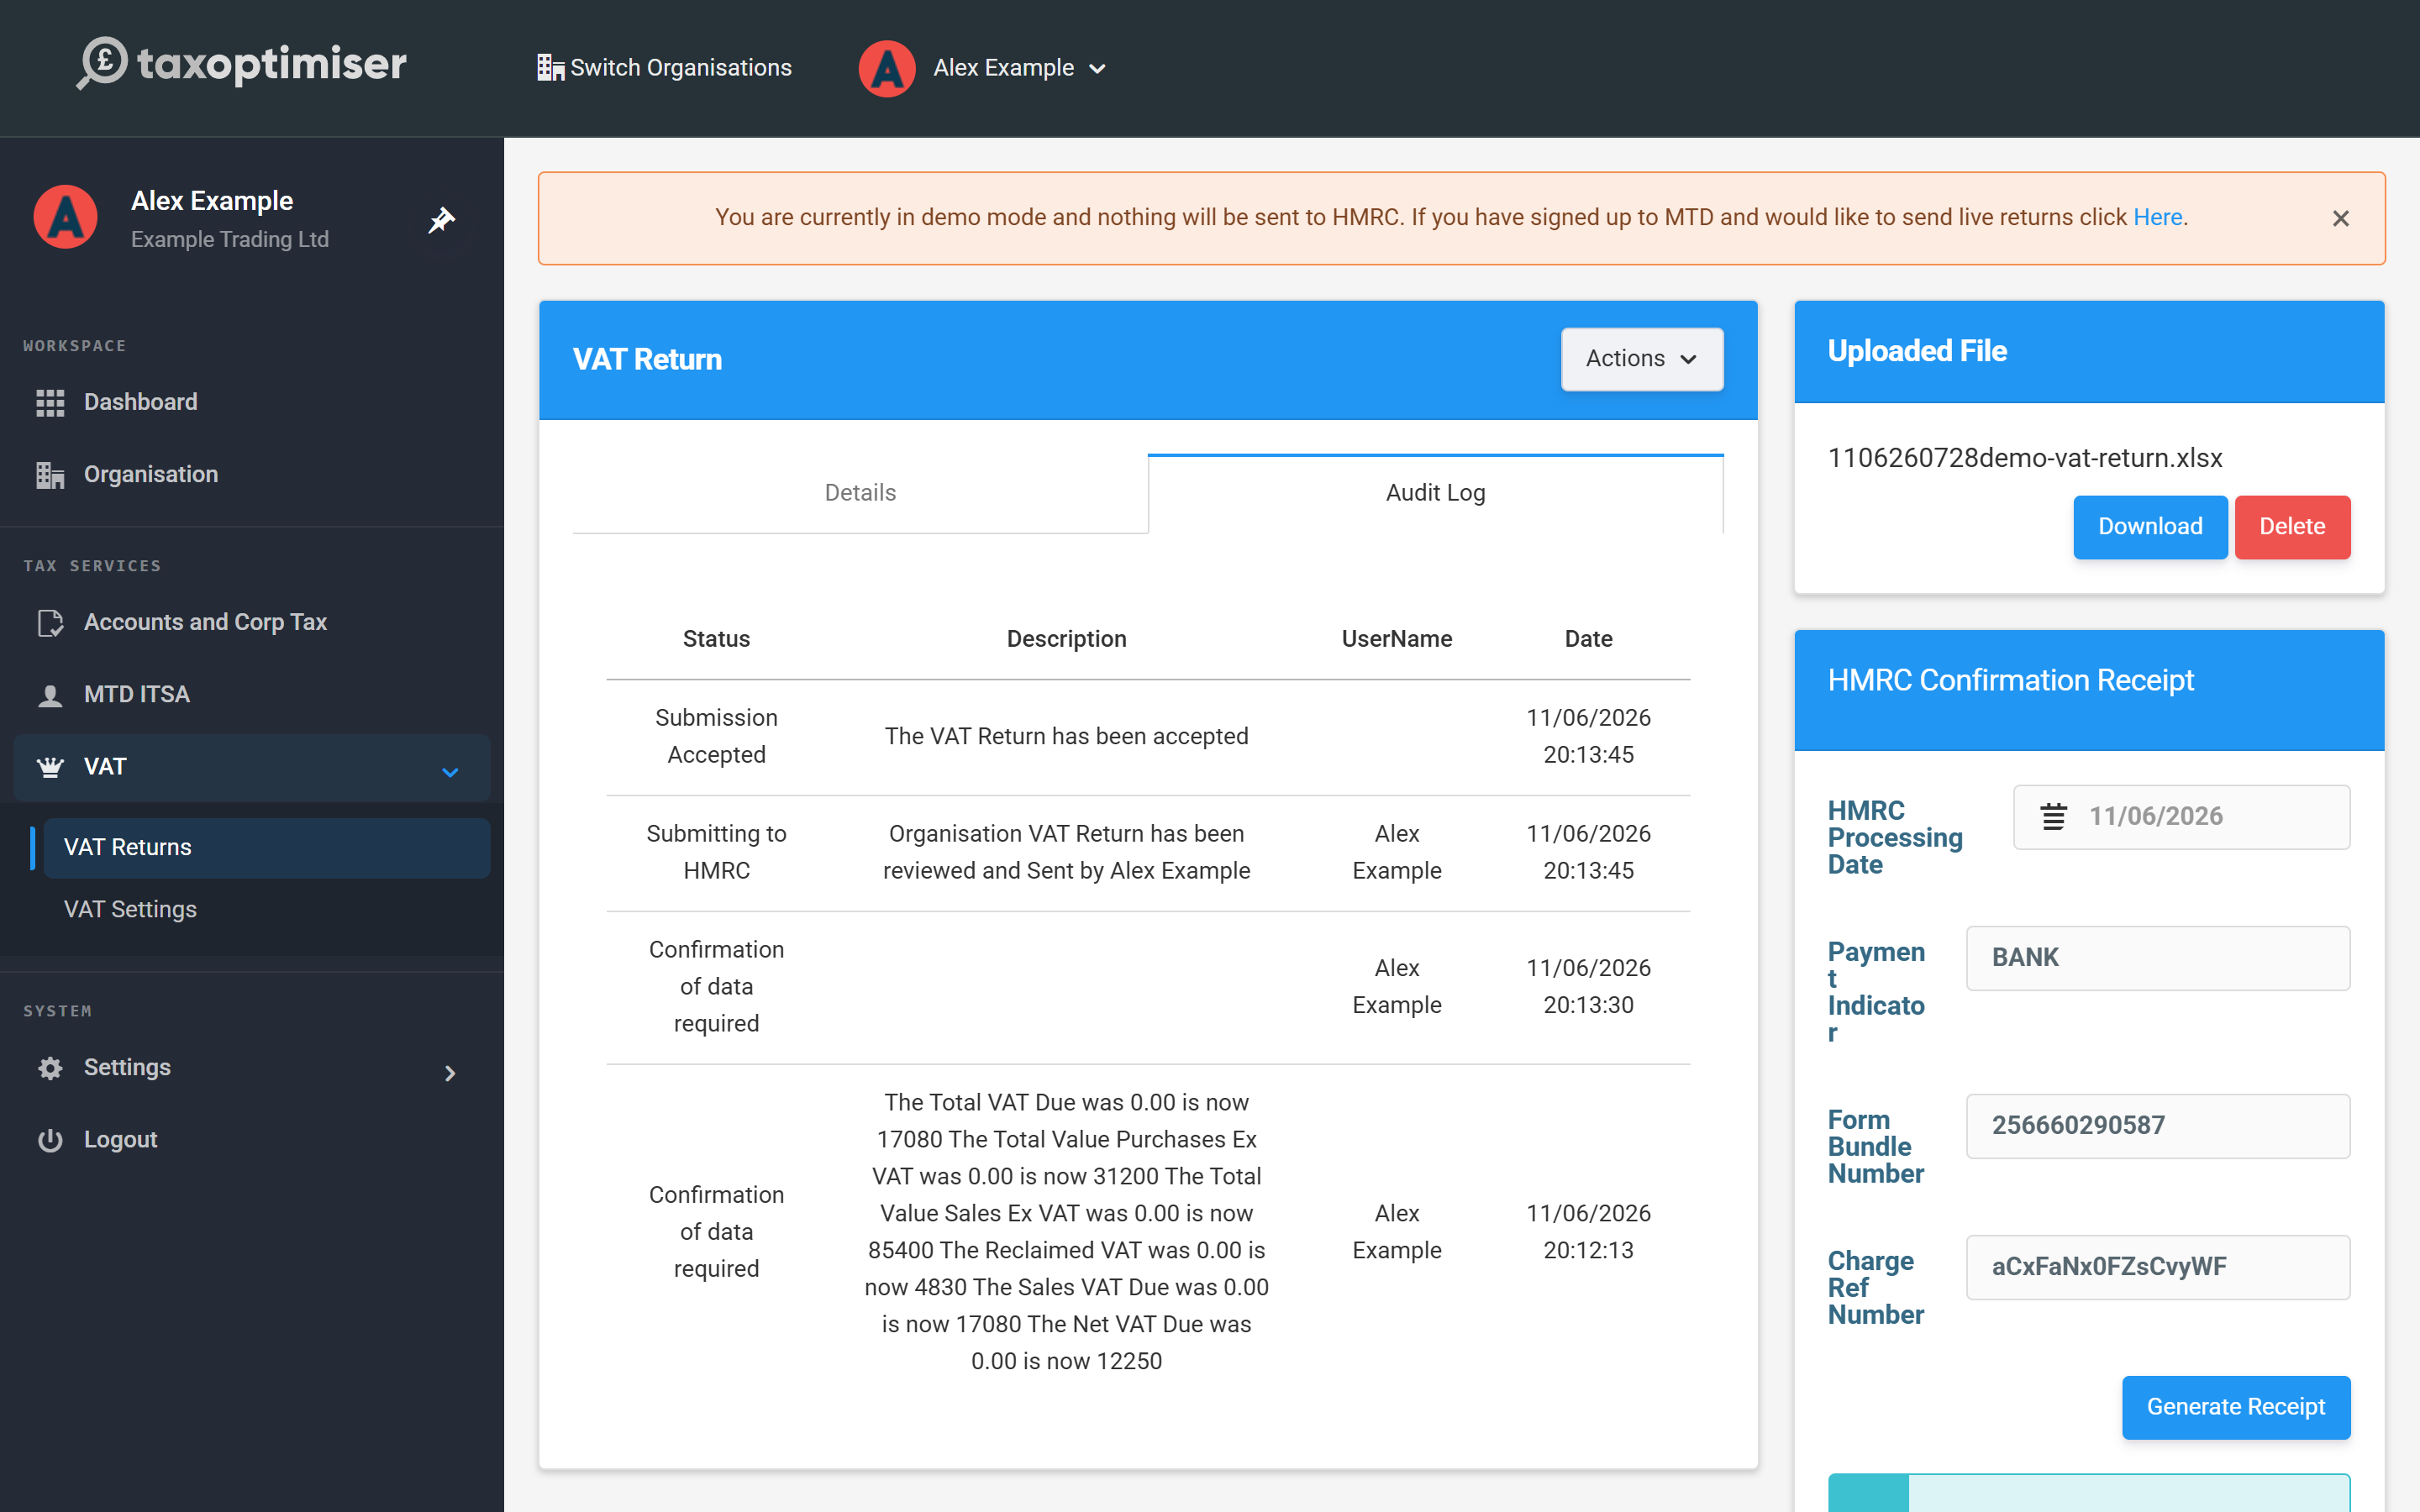Open VAT Settings submenu item
The width and height of the screenshot is (2420, 1512).
[x=266, y=910]
